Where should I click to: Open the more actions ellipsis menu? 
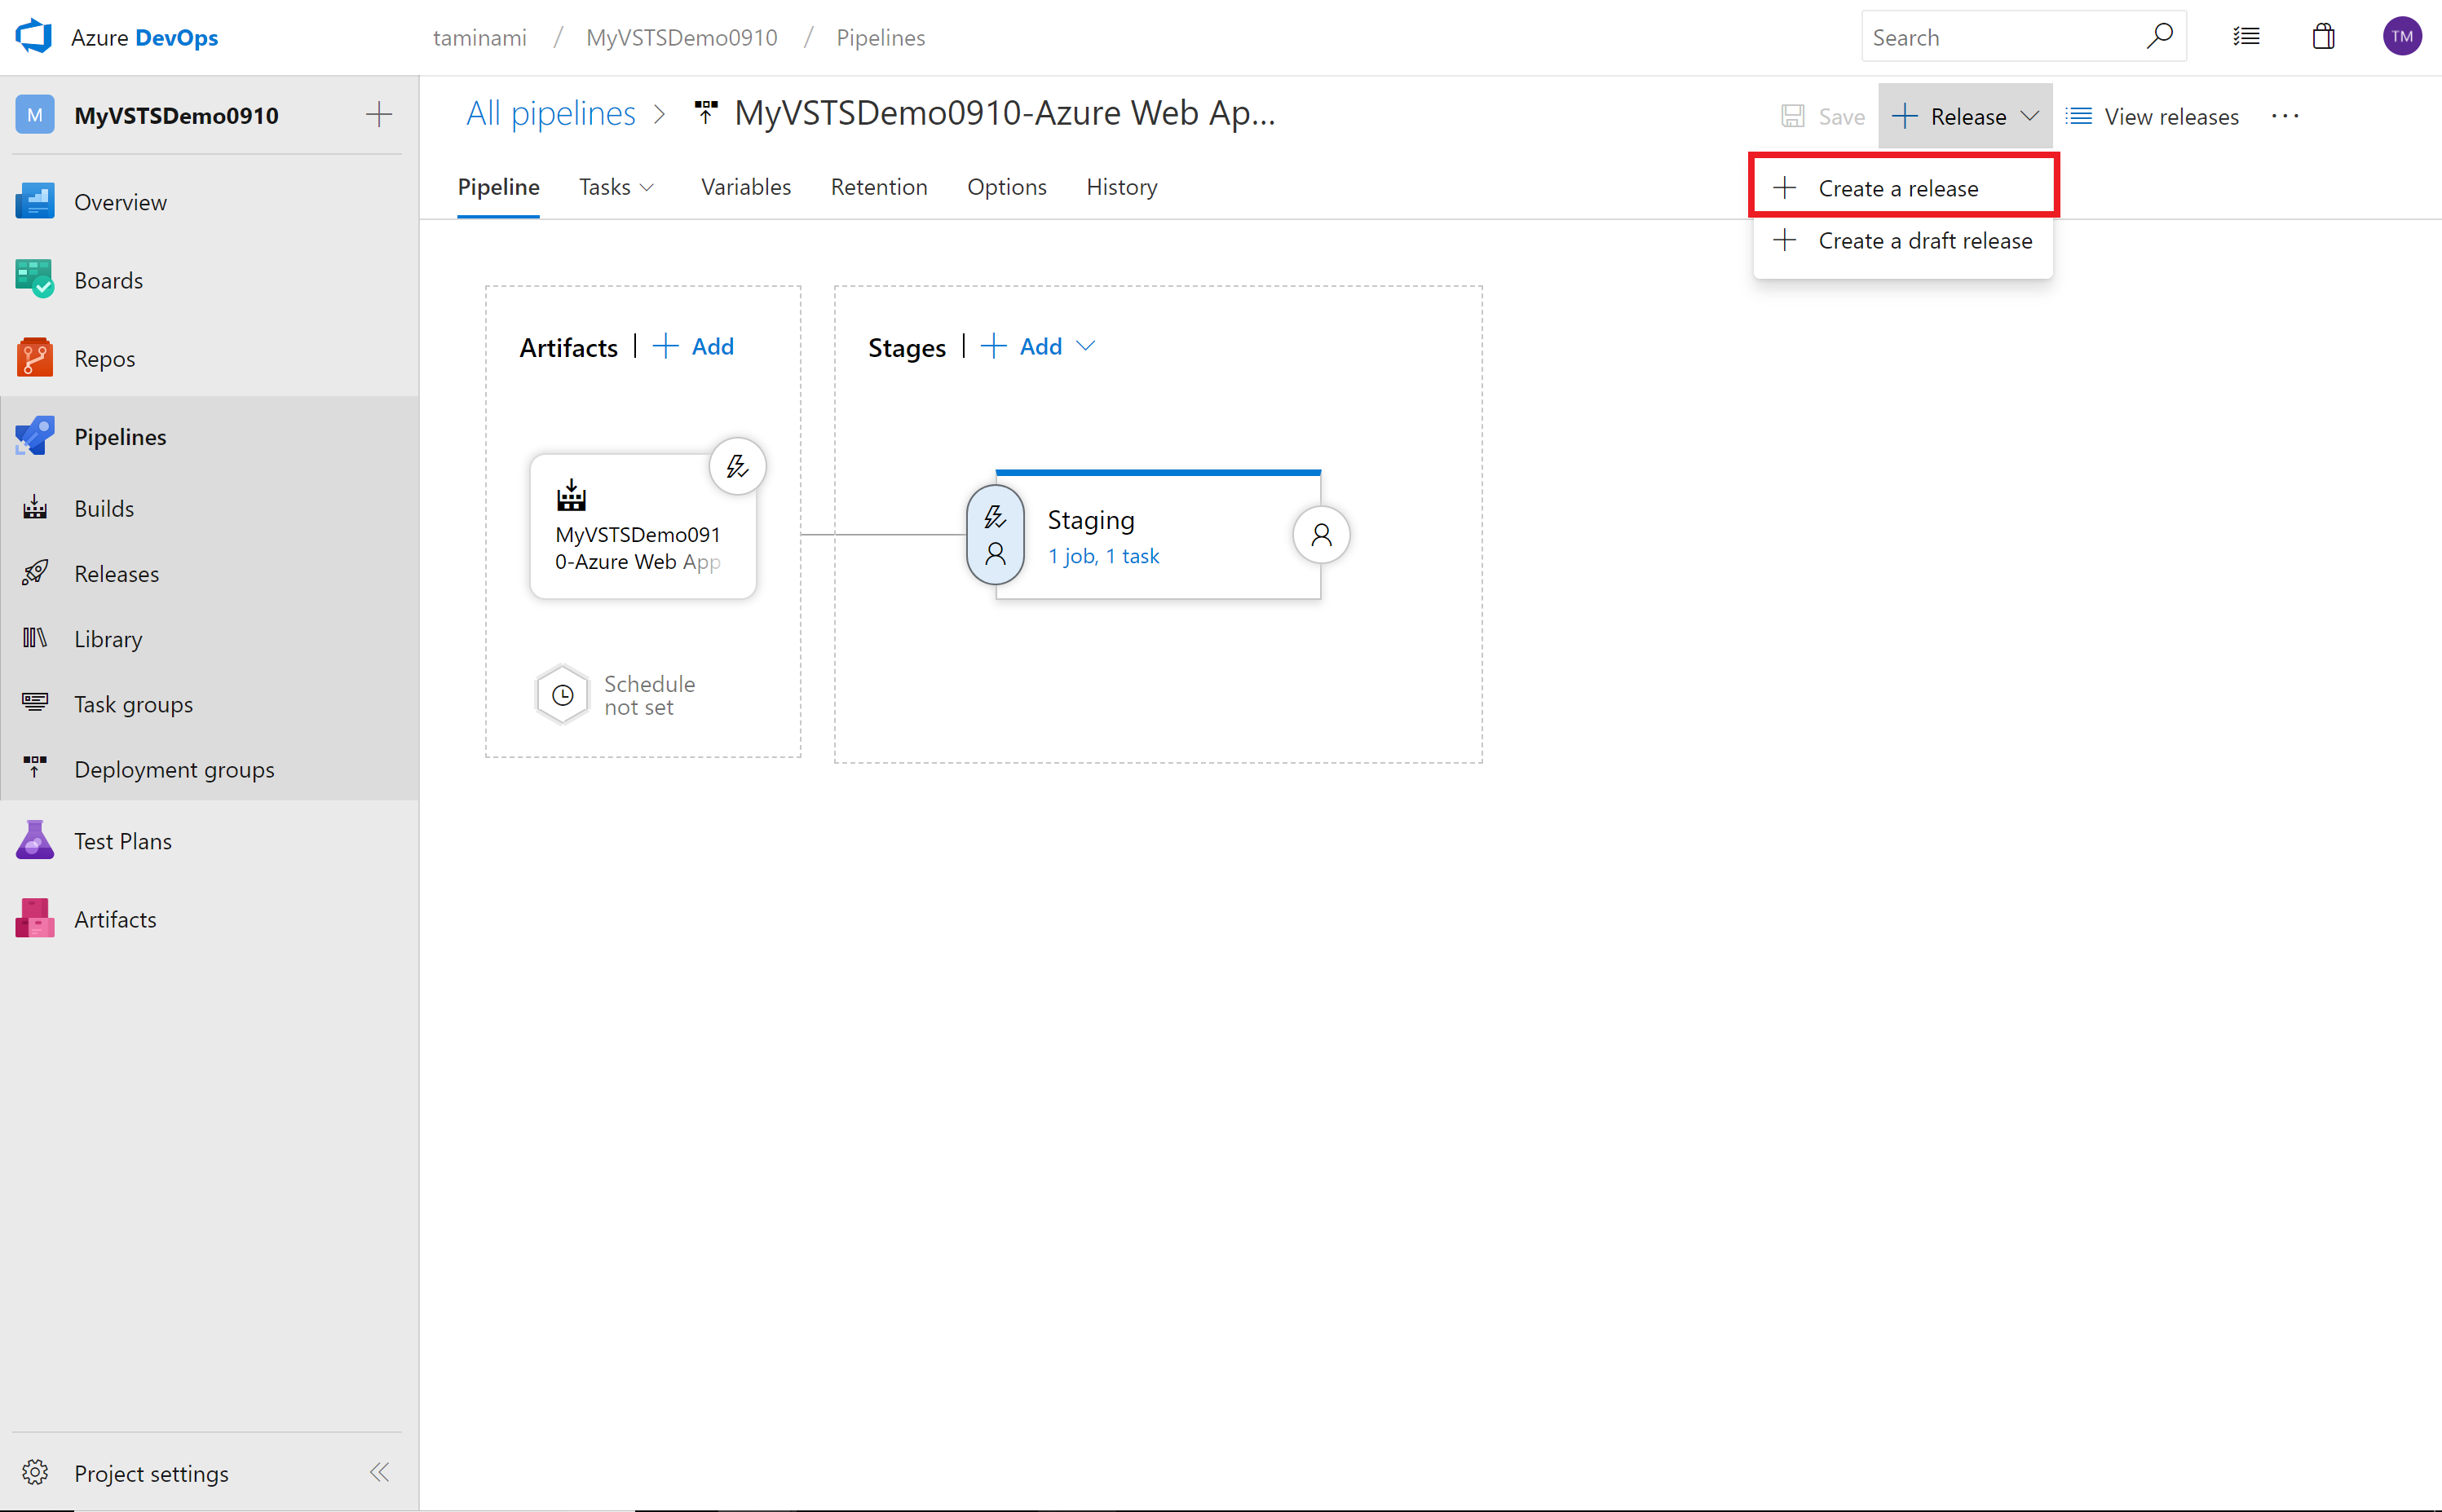click(x=2285, y=116)
